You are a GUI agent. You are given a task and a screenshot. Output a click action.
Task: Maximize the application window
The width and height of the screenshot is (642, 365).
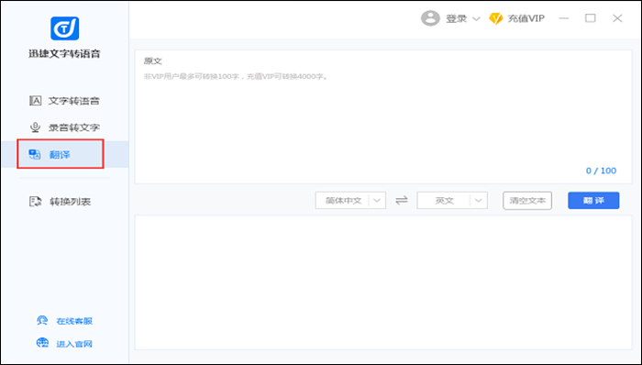point(591,18)
